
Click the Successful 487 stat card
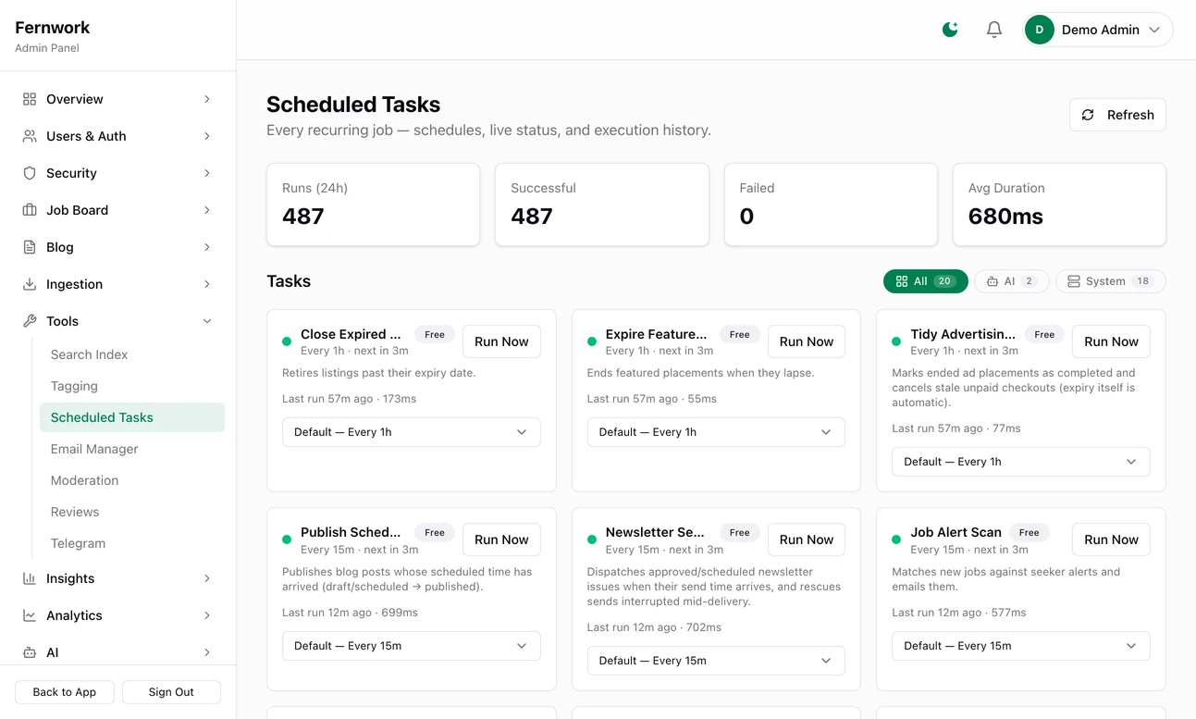click(x=602, y=205)
